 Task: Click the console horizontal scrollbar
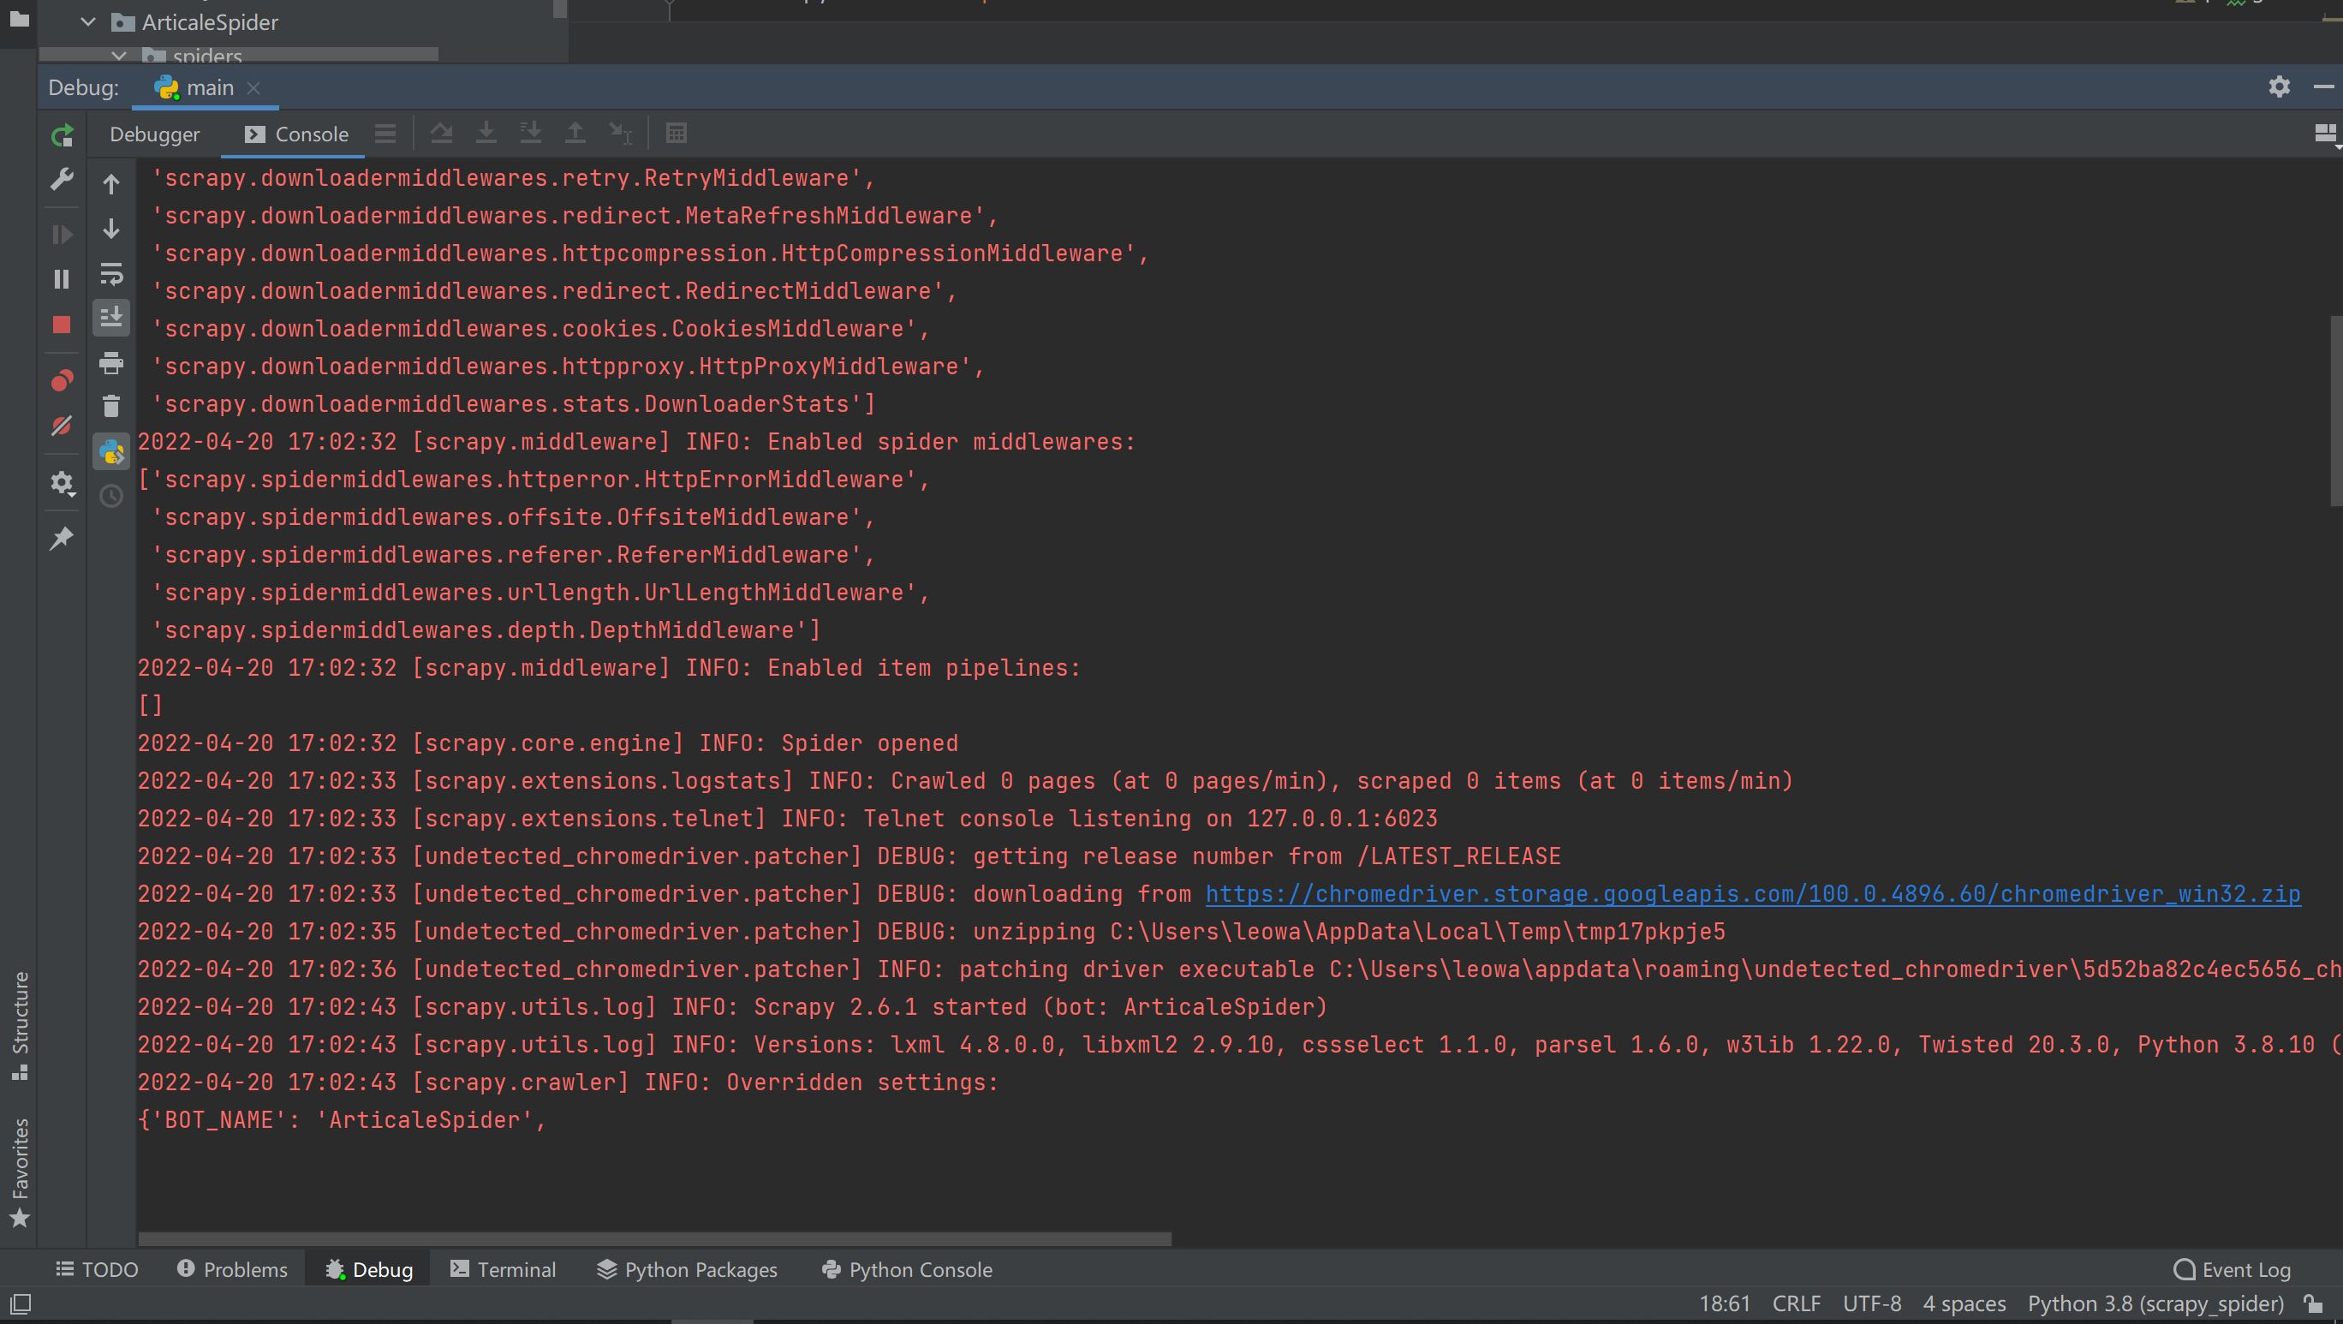click(655, 1238)
